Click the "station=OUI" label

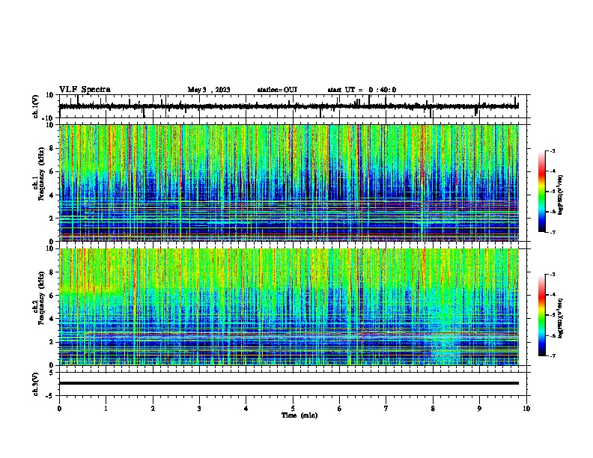click(x=277, y=90)
